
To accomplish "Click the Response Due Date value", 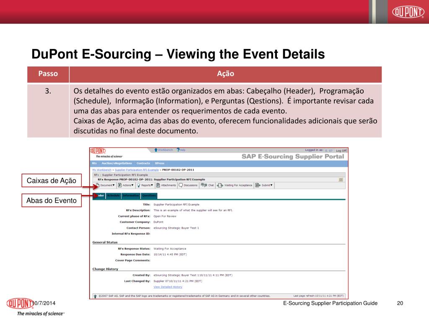I will pos(170,255).
